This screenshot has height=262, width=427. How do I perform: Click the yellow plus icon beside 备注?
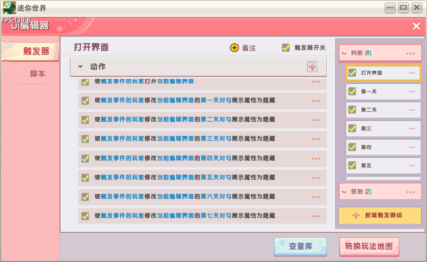pos(234,48)
